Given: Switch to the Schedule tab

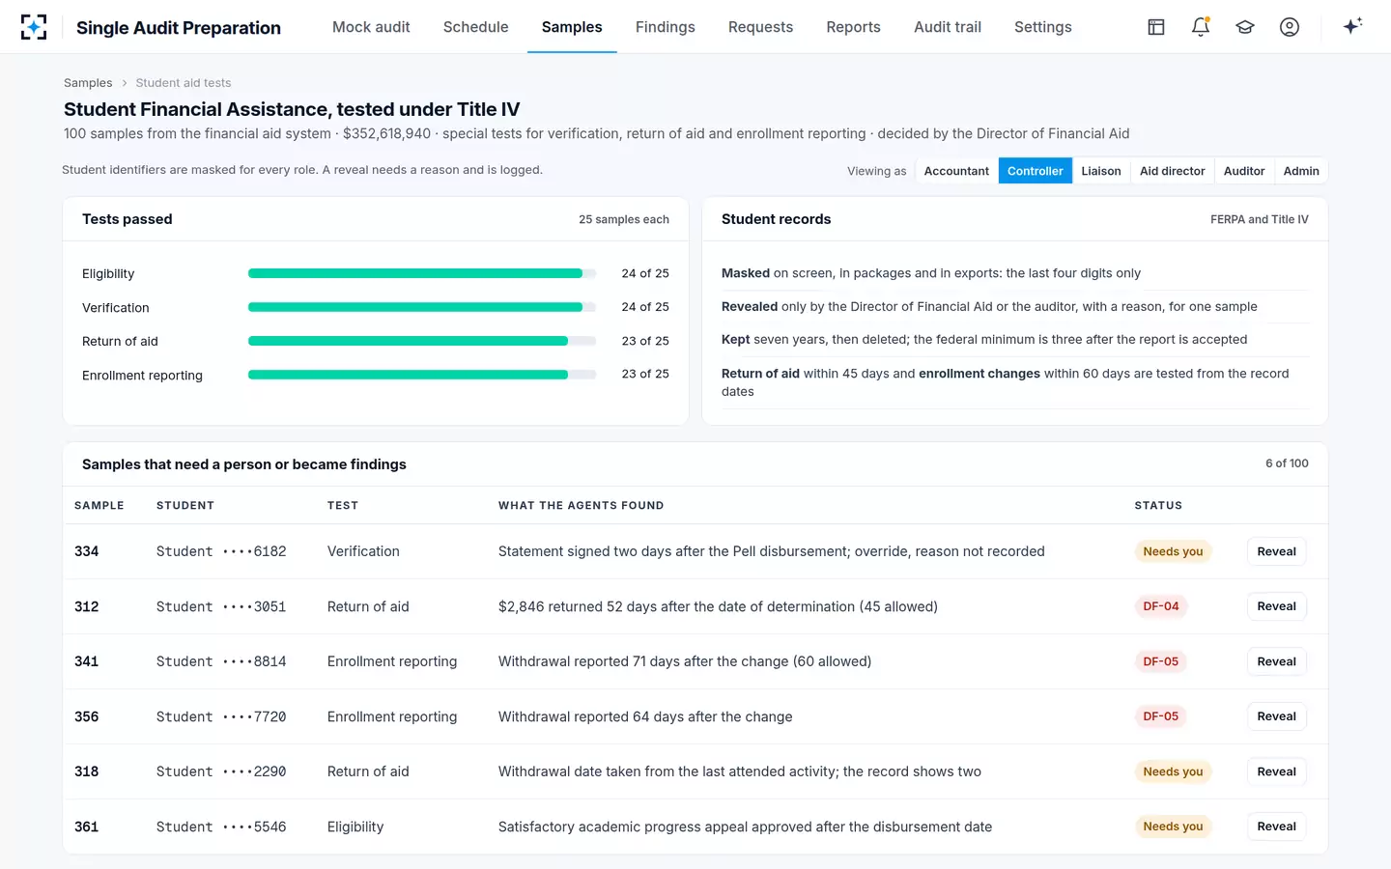Looking at the screenshot, I should (x=475, y=27).
